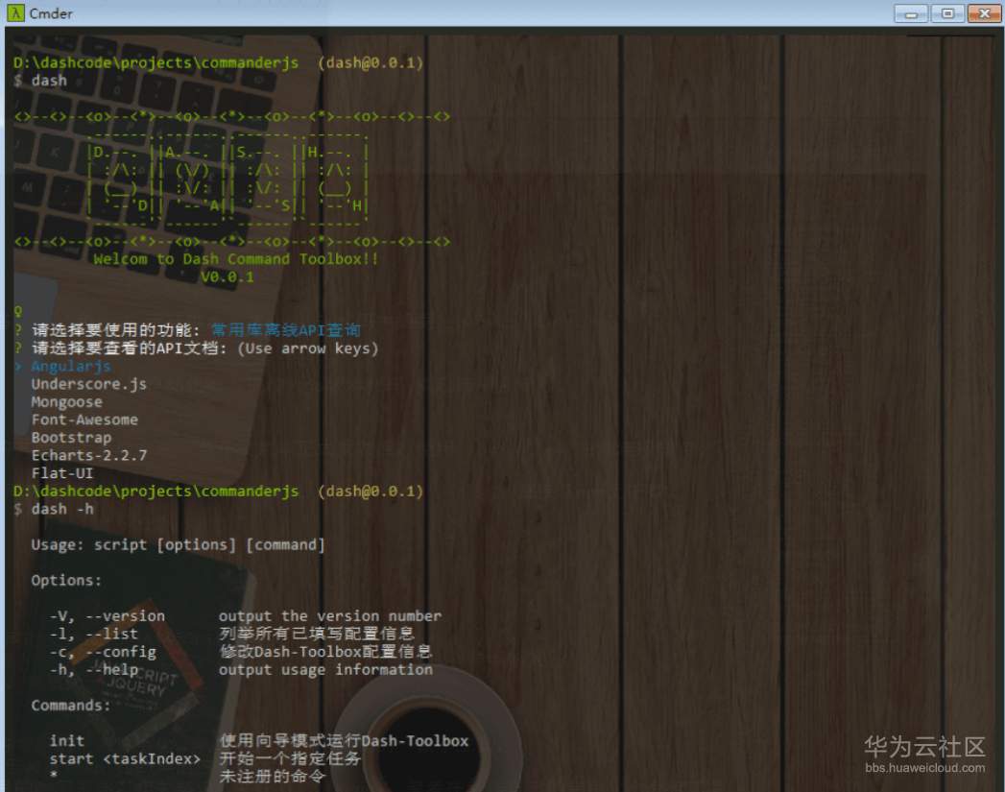
Task: Click the -c, --config option text
Action: tap(102, 651)
